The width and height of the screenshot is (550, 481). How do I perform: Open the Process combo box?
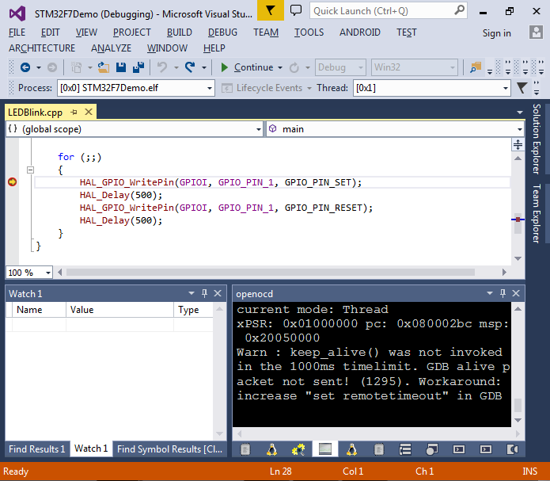pyautogui.click(x=136, y=88)
